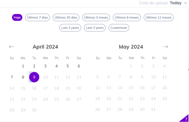Apply the Last 2 years preset
This screenshot has height=122, width=189.
(x=70, y=28)
